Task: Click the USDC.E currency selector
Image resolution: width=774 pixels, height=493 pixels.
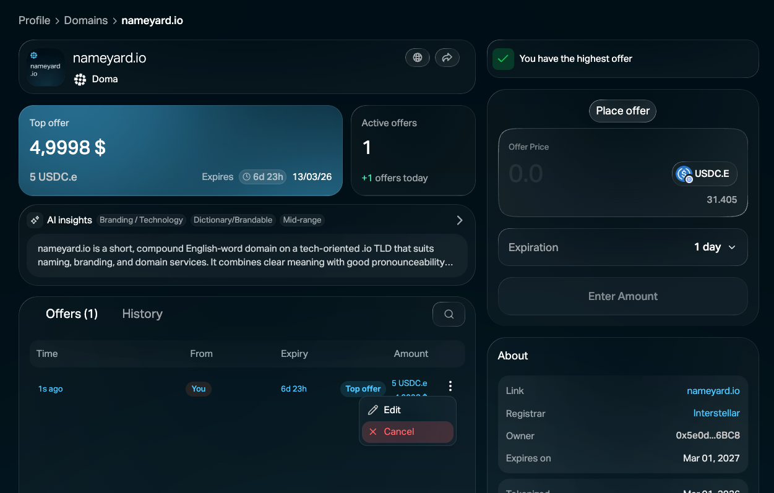Action: pos(704,174)
